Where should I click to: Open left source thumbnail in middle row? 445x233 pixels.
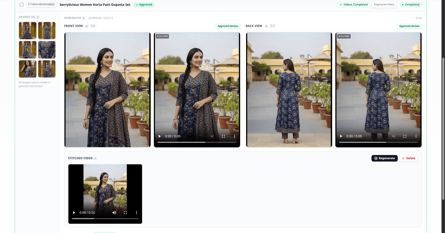tap(28, 50)
